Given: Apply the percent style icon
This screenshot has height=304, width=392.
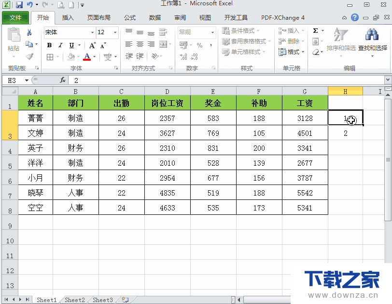Looking at the screenshot, I should click(199, 45).
